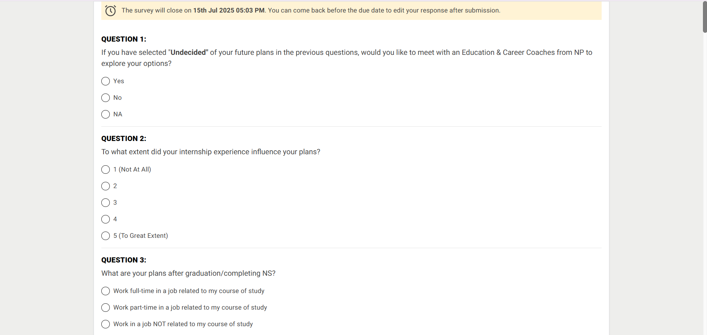
Task: Click the QUESTION 2 heading
Action: tap(123, 138)
